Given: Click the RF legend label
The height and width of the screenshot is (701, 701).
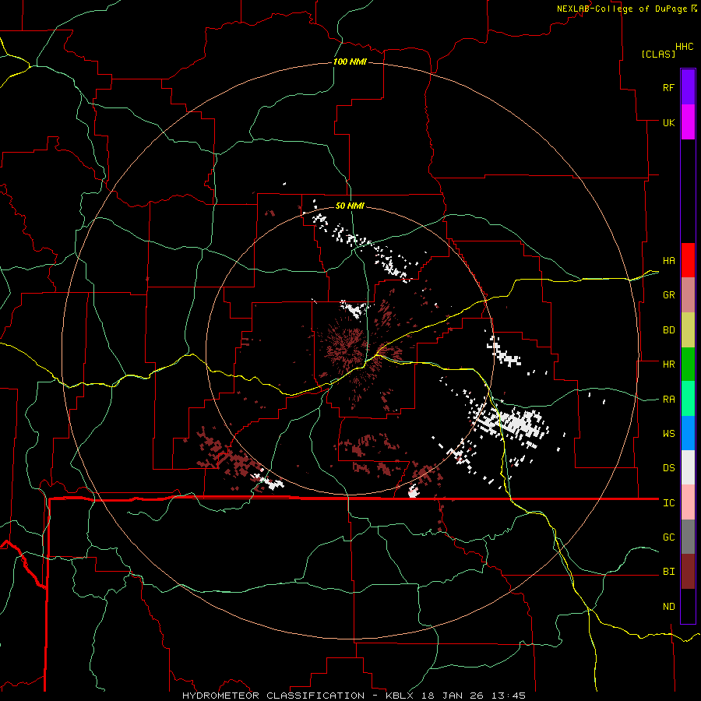Looking at the screenshot, I should click(x=668, y=87).
